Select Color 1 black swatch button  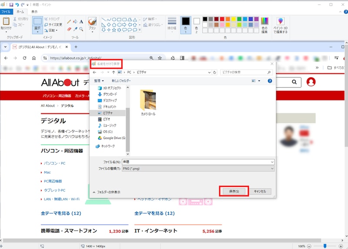pyautogui.click(x=186, y=25)
